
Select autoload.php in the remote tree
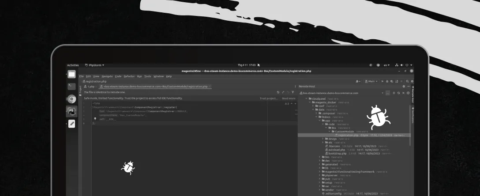click(x=335, y=150)
